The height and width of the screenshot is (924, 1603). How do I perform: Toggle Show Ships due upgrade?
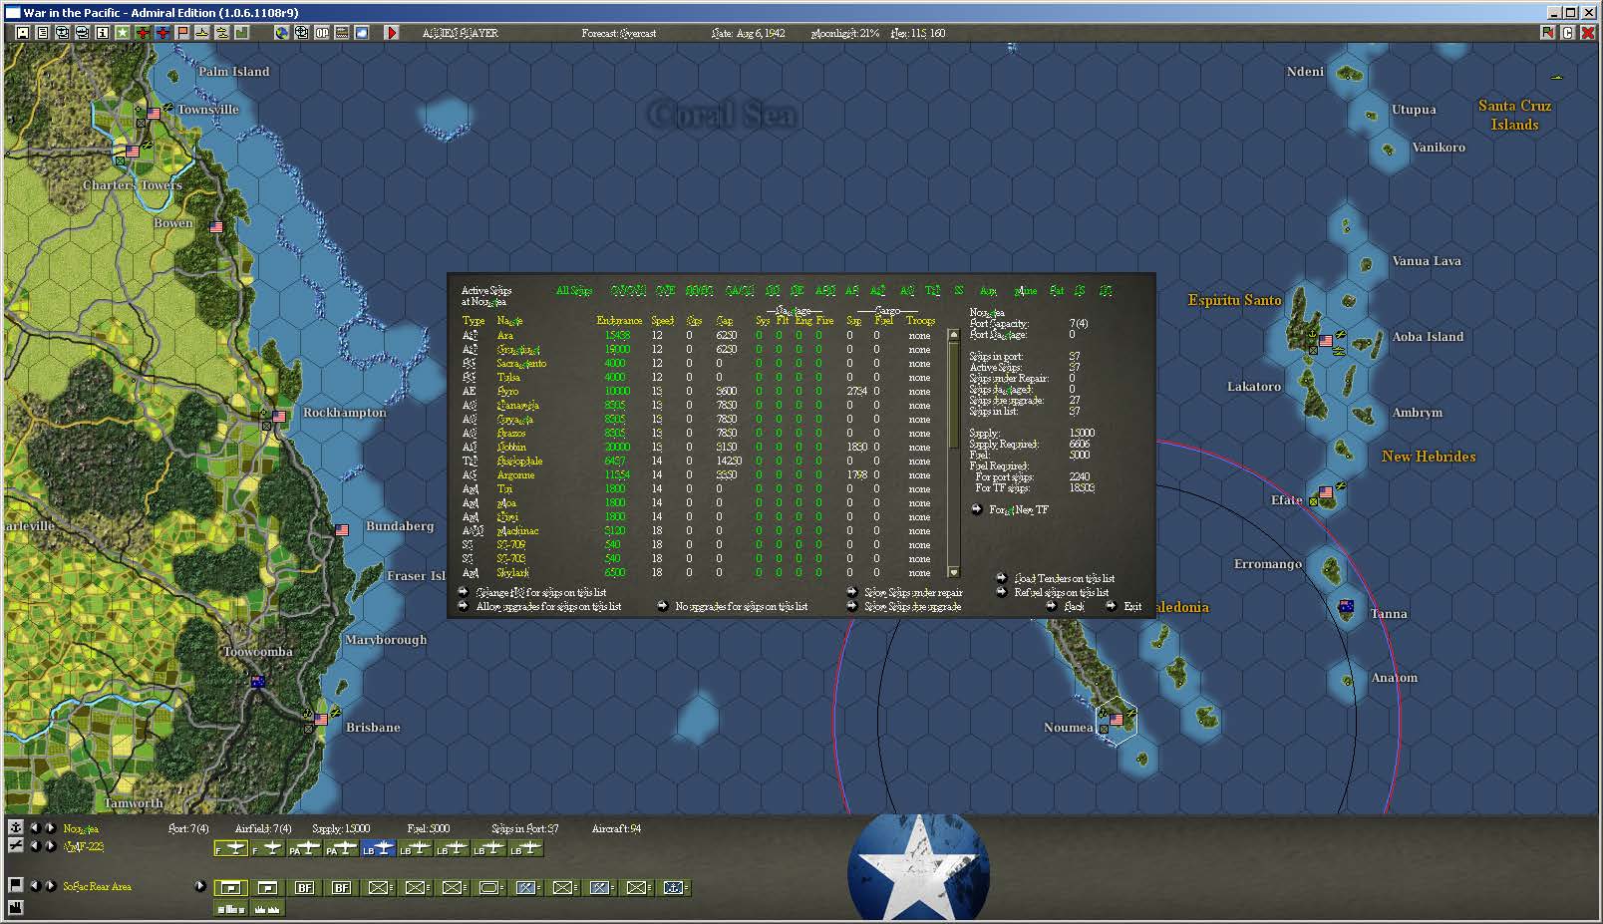[x=904, y=606]
